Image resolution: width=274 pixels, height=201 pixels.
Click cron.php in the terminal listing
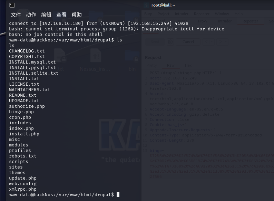[20, 117]
